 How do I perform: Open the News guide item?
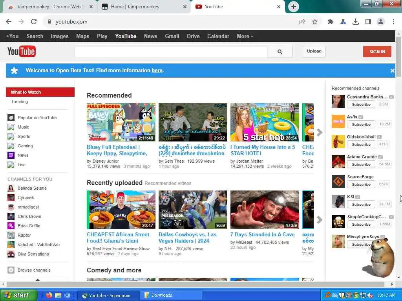pyautogui.click(x=23, y=155)
